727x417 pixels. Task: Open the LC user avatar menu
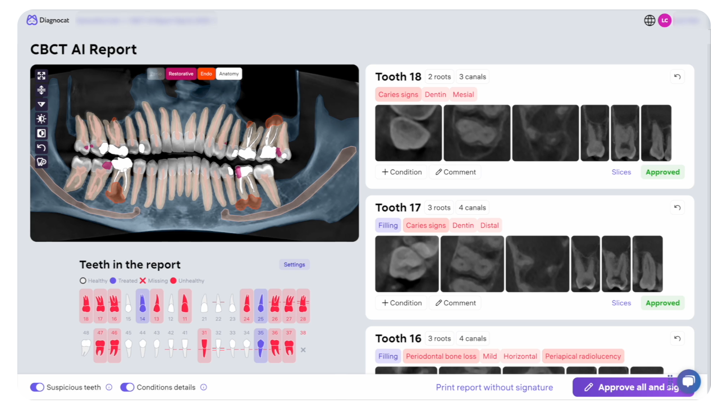(x=665, y=21)
